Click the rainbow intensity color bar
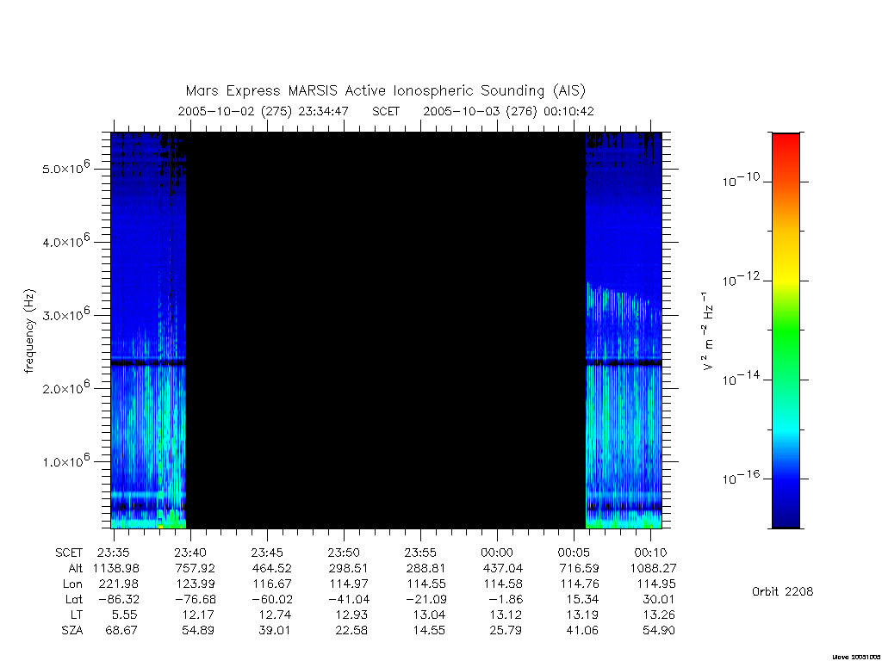The height and width of the screenshot is (661, 882). tap(786, 330)
